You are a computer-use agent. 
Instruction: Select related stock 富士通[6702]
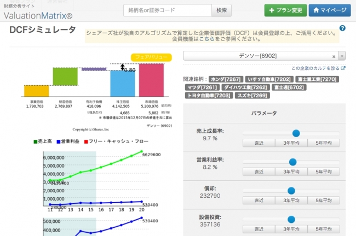coord(289,87)
